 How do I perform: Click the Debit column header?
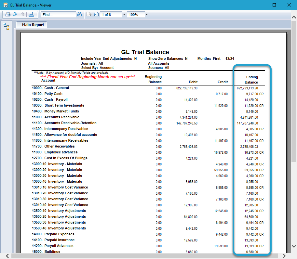pos(193,82)
